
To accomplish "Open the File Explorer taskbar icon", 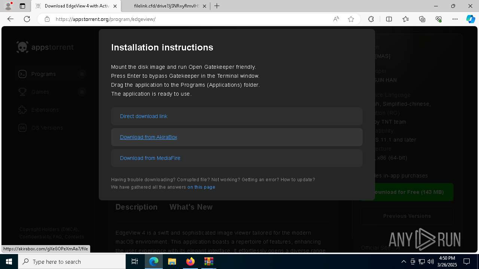I will click(x=172, y=262).
